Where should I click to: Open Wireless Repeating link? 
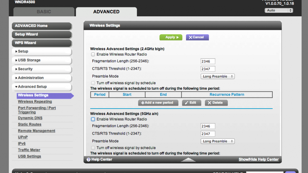pyautogui.click(x=35, y=102)
